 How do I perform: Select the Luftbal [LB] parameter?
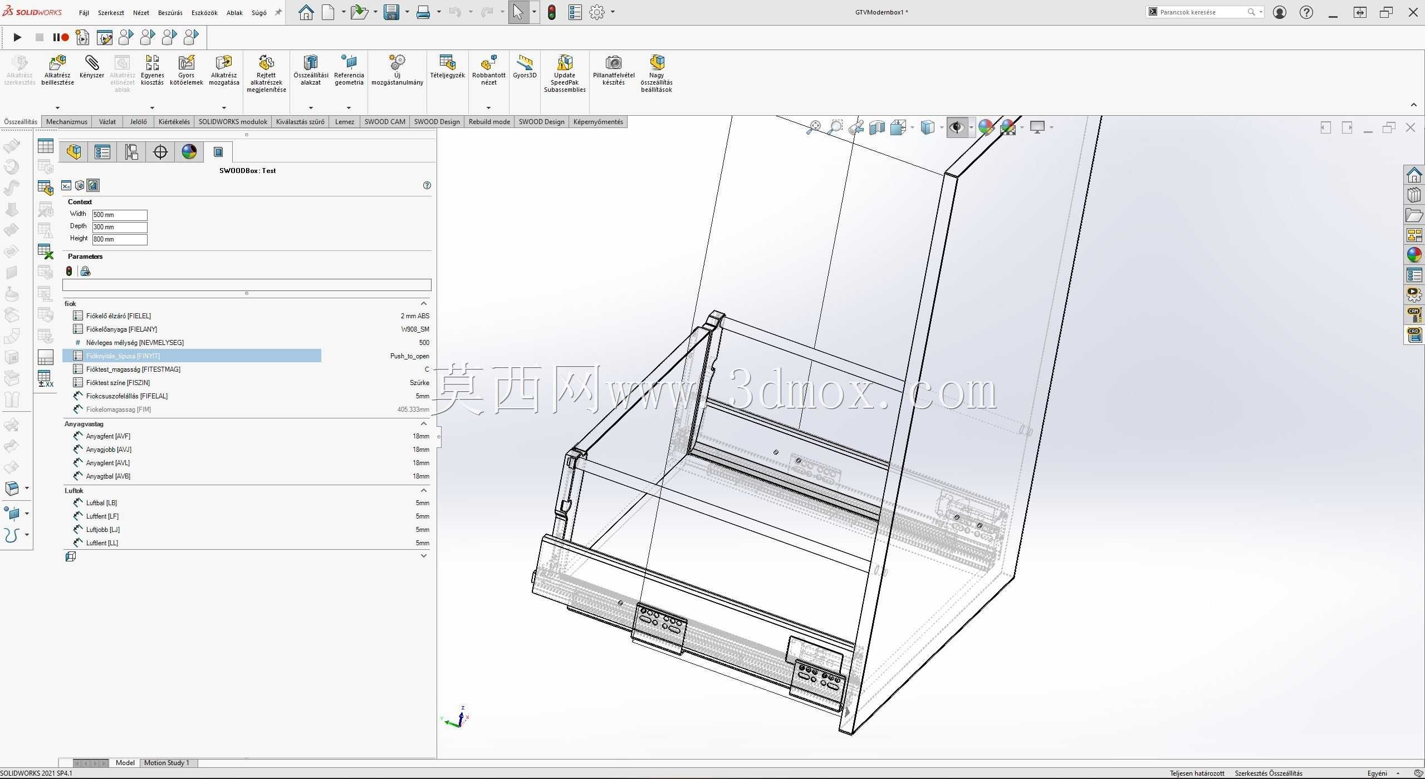coord(247,502)
